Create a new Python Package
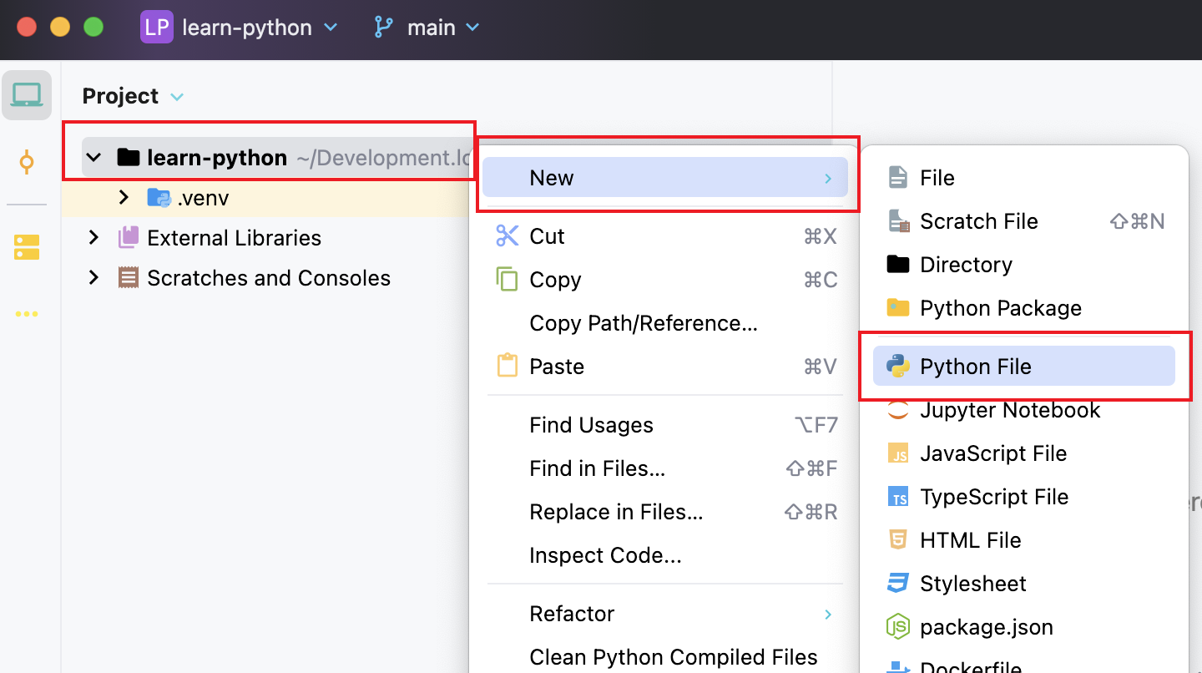Image resolution: width=1202 pixels, height=673 pixels. [x=1024, y=308]
